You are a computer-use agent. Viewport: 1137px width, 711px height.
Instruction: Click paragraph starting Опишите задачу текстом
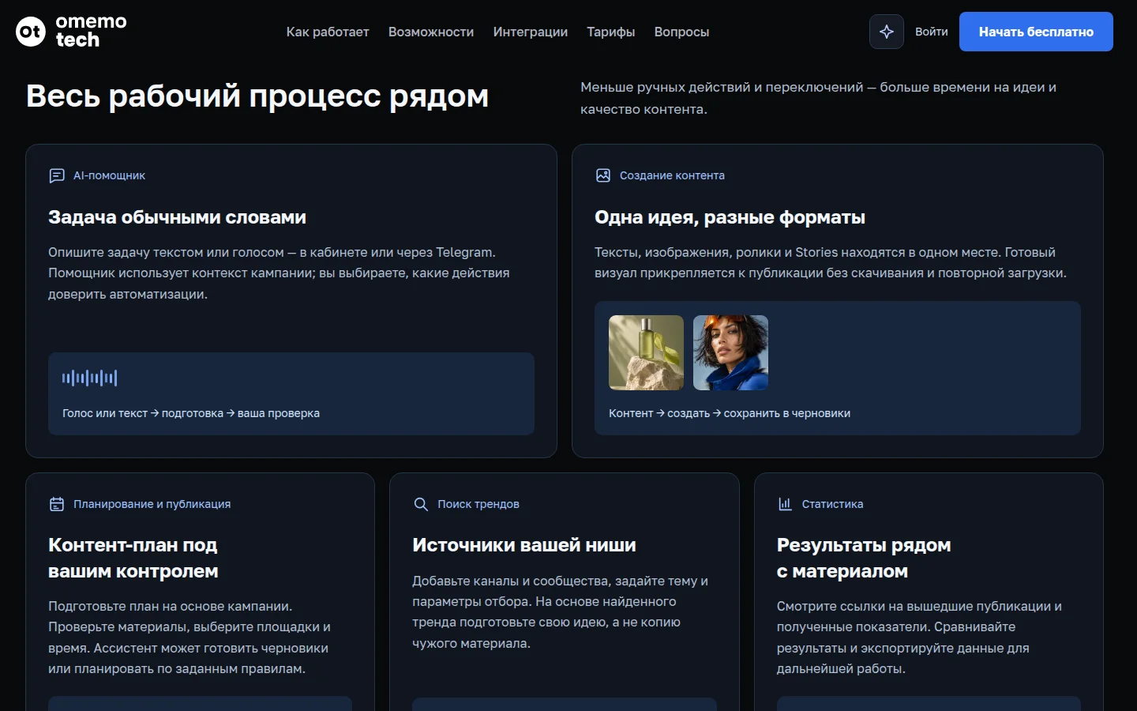pyautogui.click(x=279, y=273)
